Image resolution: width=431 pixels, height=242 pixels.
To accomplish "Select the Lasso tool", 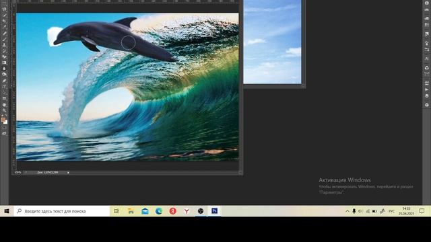I will click(x=4, y=9).
